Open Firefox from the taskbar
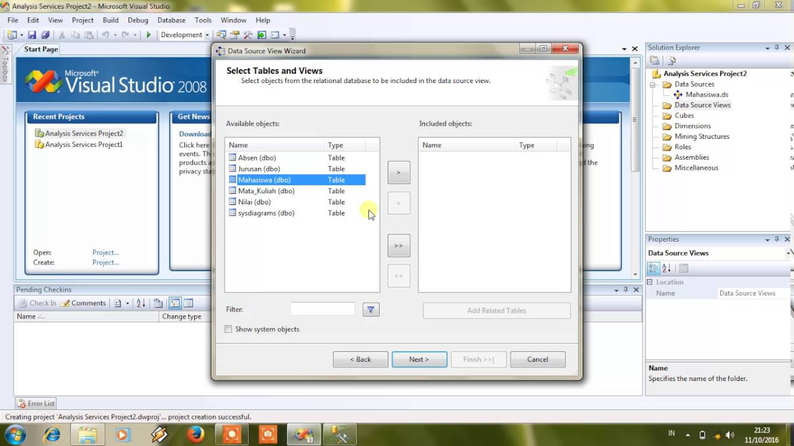The height and width of the screenshot is (446, 794). [x=196, y=434]
